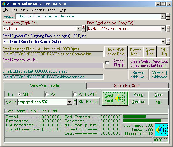Click the ElapsedTime:0002 text
The height and width of the screenshot is (147, 173).
139,134
